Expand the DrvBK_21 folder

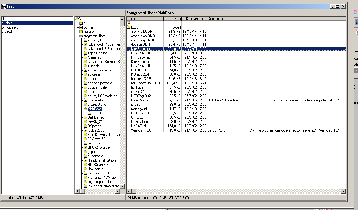pyautogui.click(x=85, y=122)
